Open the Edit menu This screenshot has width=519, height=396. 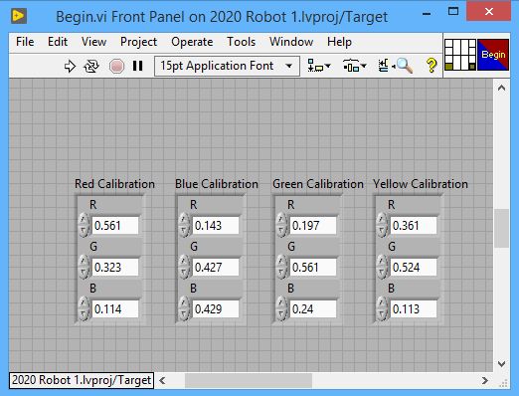click(x=58, y=42)
